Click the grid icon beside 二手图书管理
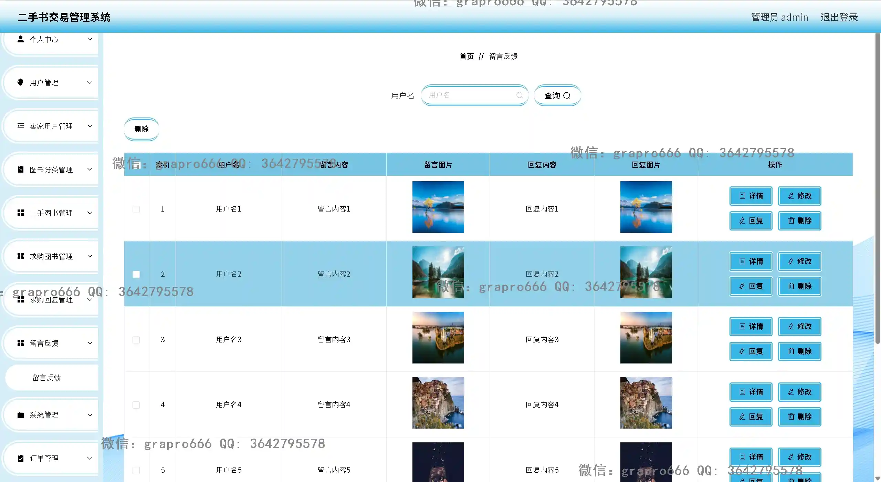 click(x=21, y=213)
